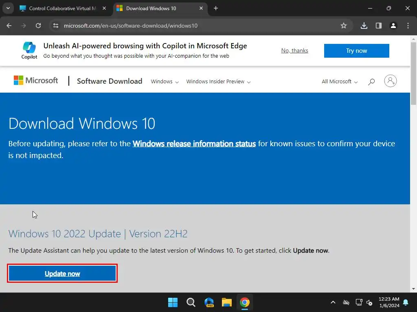Close the Download Windows 10 tab
417x312 pixels.
(x=201, y=8)
